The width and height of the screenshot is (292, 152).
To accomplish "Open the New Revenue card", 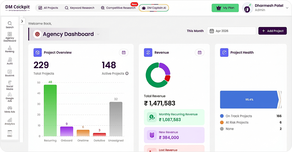I will [174, 135].
